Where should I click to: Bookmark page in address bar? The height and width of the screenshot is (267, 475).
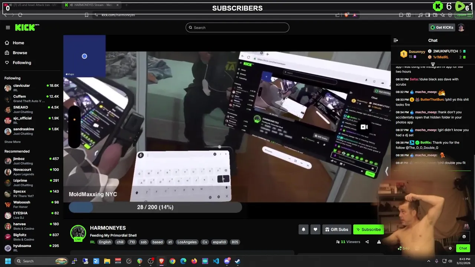coord(86,15)
